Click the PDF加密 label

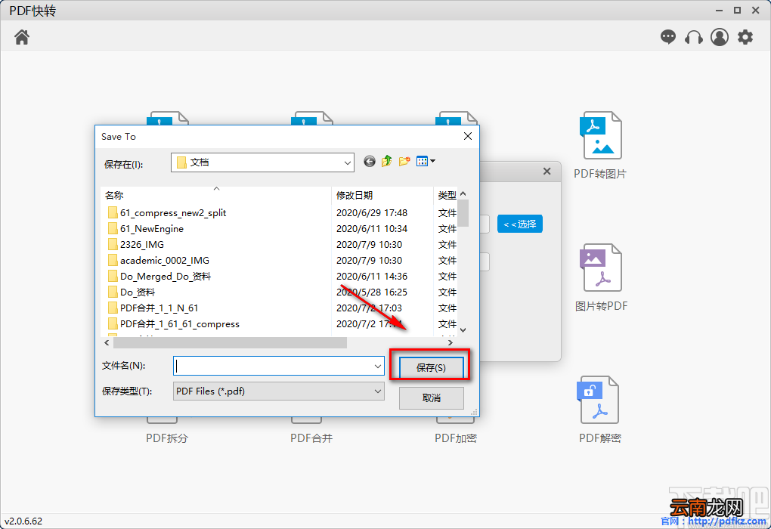pyautogui.click(x=456, y=438)
